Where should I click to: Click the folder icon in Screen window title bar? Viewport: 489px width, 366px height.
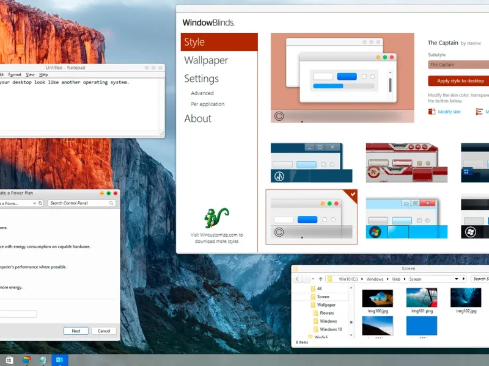295,268
